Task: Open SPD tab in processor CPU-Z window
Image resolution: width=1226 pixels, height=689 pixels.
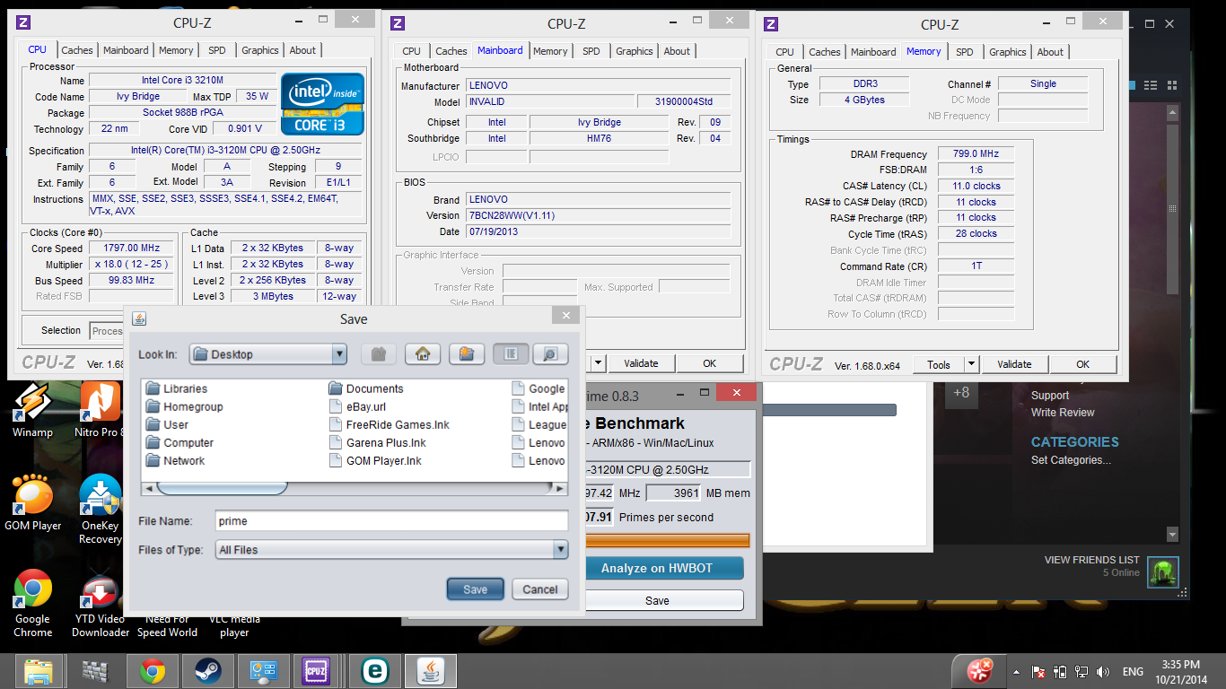Action: click(217, 50)
